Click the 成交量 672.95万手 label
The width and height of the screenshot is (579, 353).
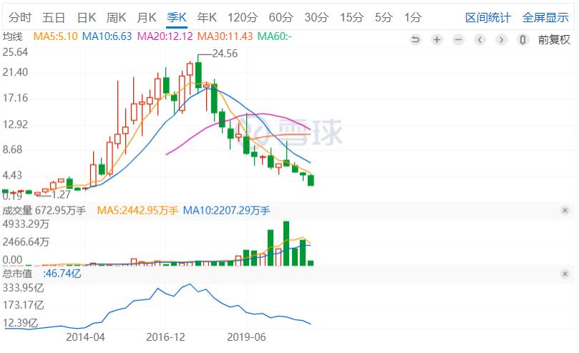click(x=44, y=211)
